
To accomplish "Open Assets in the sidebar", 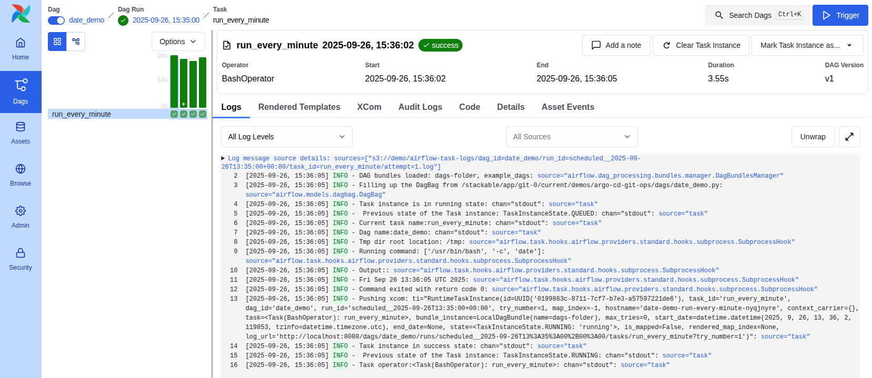I will click(21, 133).
